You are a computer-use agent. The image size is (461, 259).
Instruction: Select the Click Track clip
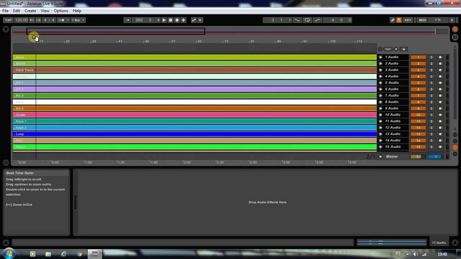[194, 70]
